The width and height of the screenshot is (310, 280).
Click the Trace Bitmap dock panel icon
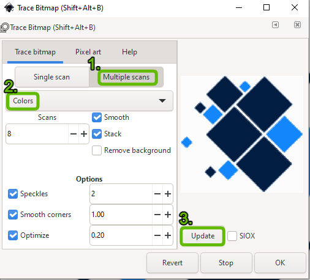click(x=4, y=28)
